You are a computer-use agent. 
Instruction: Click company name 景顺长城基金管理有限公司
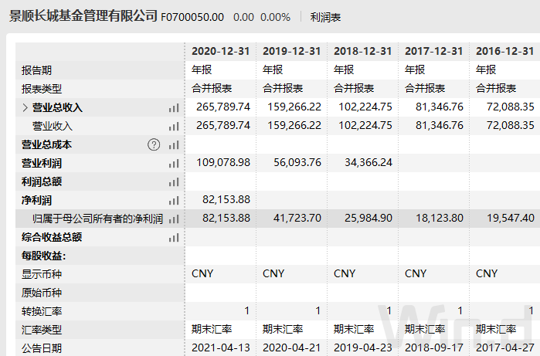point(83,16)
